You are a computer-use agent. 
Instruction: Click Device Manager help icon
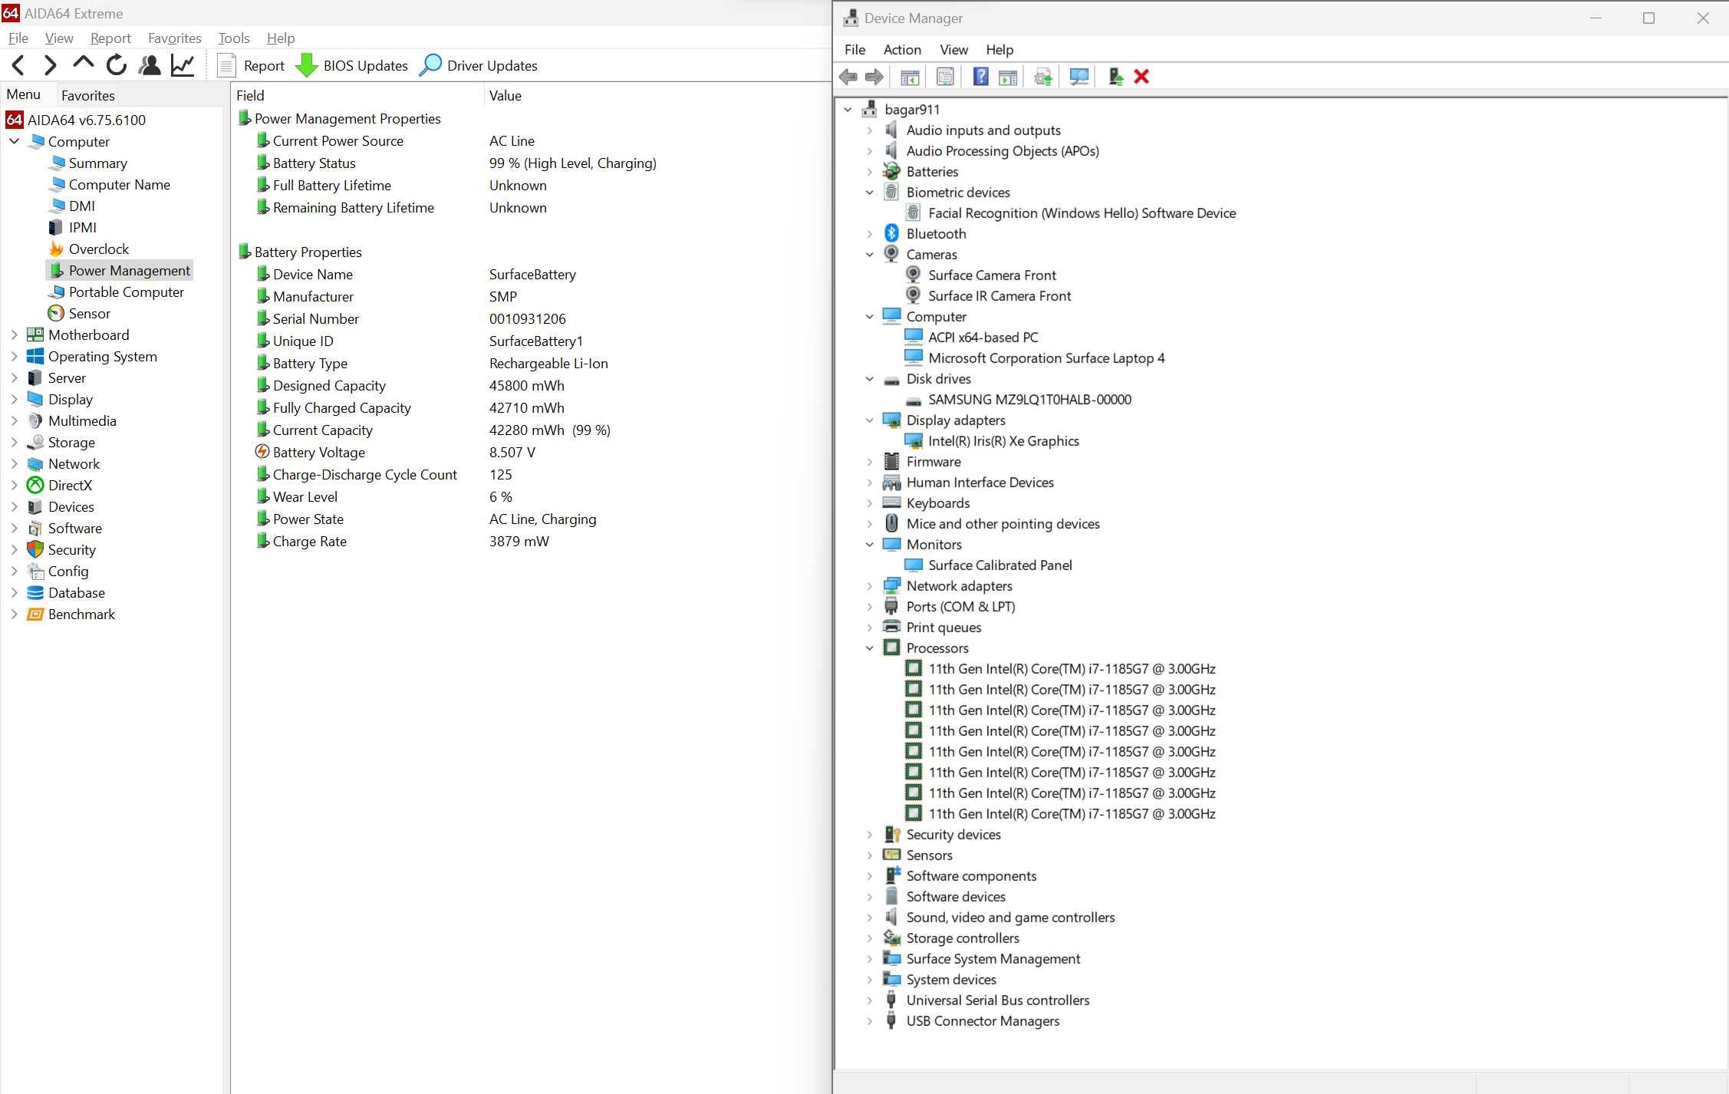(980, 77)
